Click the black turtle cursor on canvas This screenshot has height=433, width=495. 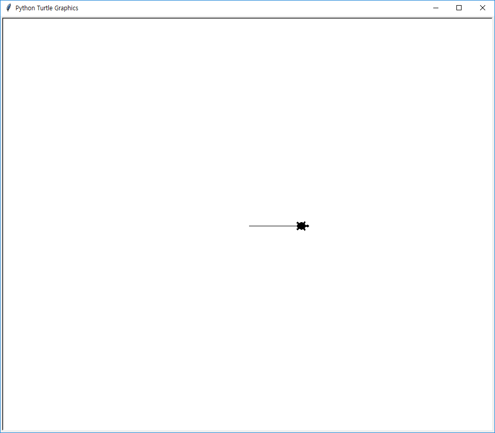(x=303, y=226)
